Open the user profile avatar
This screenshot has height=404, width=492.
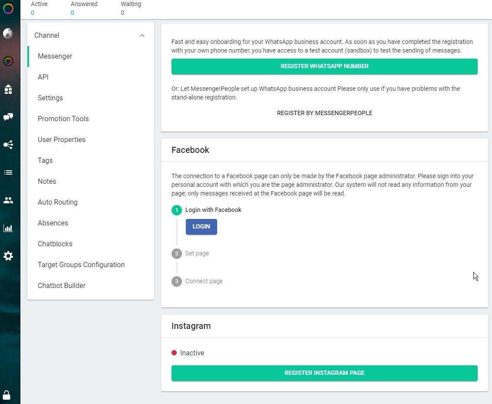click(x=8, y=33)
